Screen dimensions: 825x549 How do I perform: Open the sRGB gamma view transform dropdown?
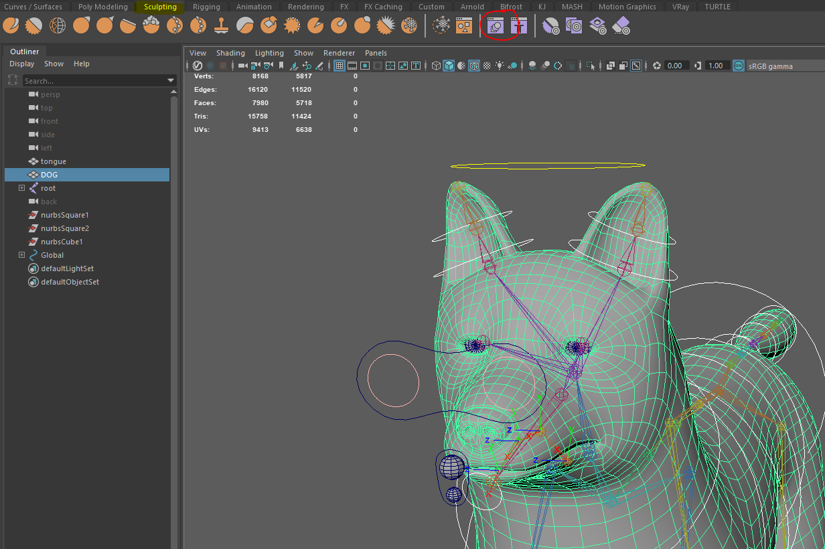[x=785, y=66]
